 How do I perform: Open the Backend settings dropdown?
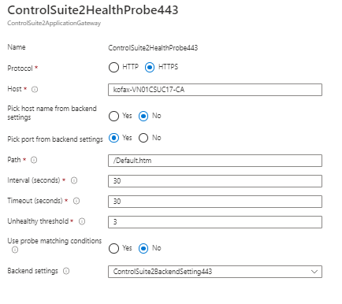215,272
